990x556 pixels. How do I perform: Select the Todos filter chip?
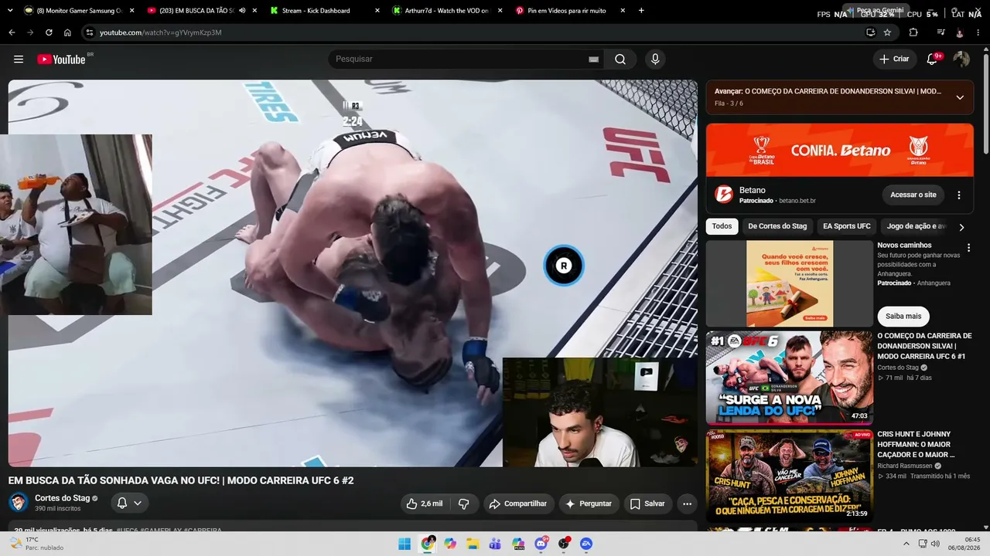[x=722, y=226]
